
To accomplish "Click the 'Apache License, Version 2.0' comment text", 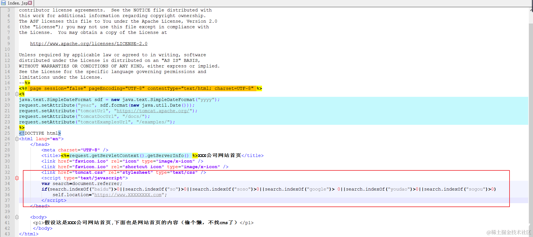I will coord(180,21).
